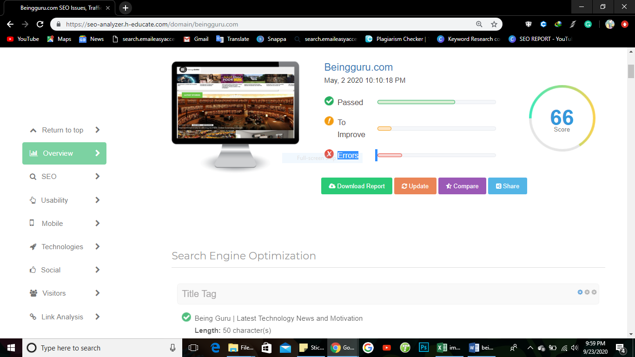Click the Chrome profile avatar

pyautogui.click(x=610, y=24)
